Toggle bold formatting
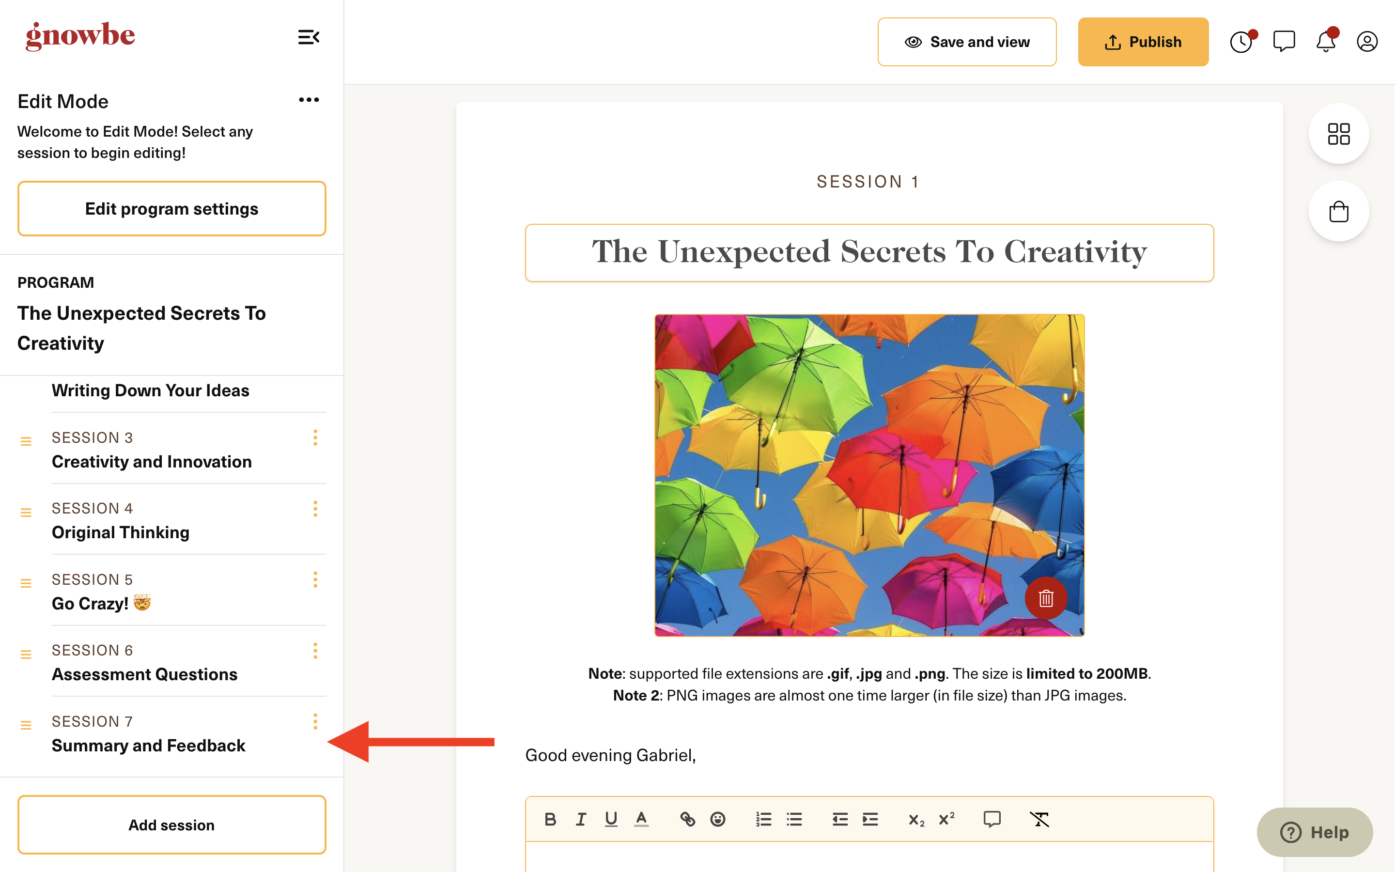The height and width of the screenshot is (872, 1395). coord(550,819)
